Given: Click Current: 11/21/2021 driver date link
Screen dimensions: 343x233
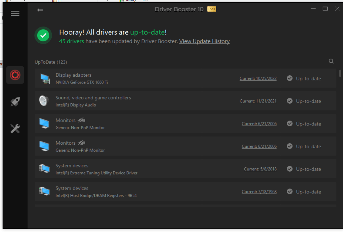Looking at the screenshot, I should click(x=258, y=101).
